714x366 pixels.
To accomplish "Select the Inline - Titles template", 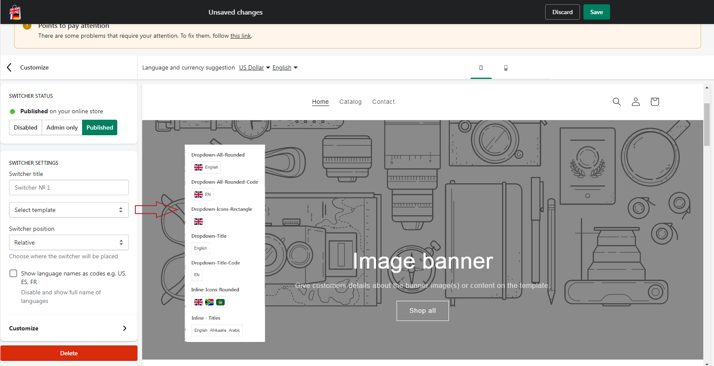I will click(217, 330).
